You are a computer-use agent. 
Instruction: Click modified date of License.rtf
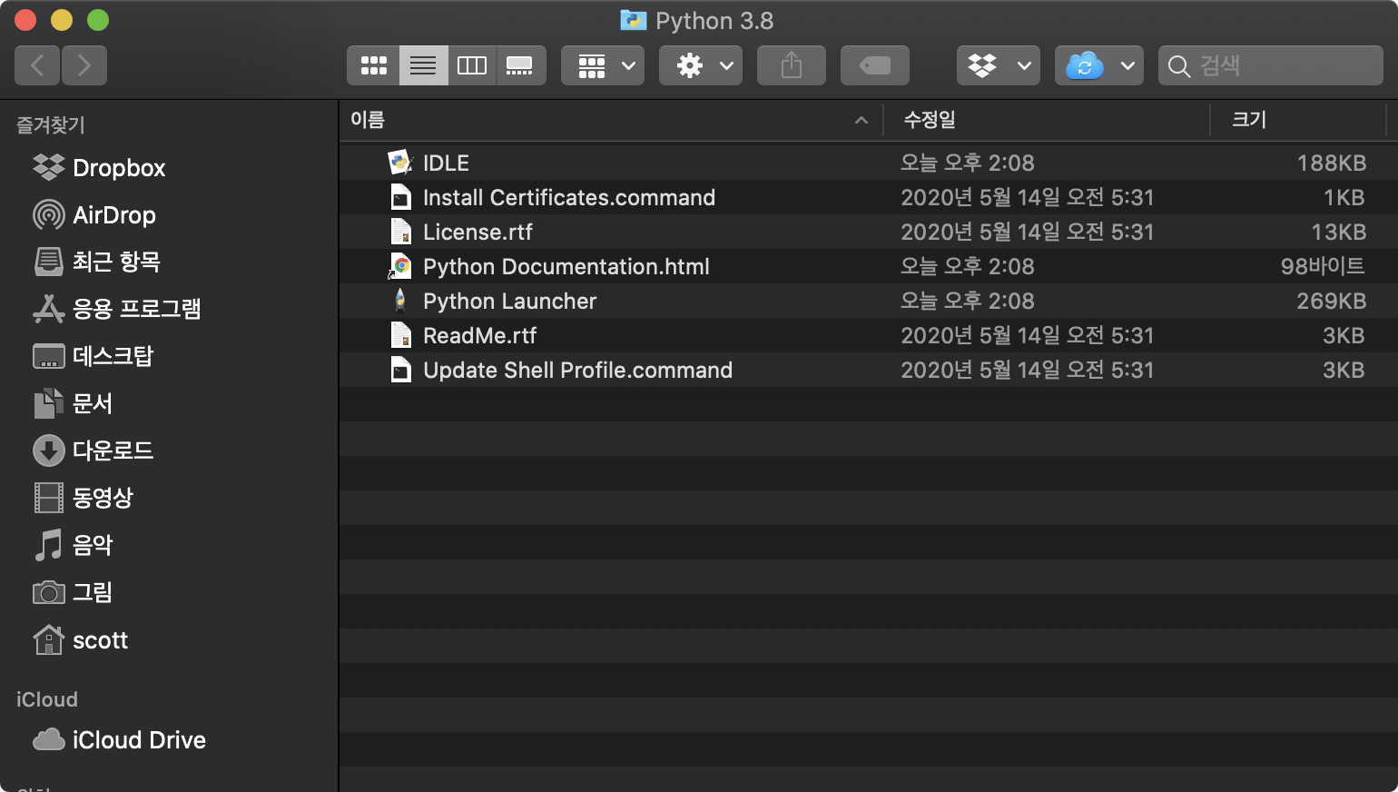(1027, 233)
